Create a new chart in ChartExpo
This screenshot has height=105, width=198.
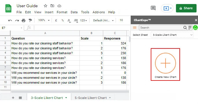166,65
